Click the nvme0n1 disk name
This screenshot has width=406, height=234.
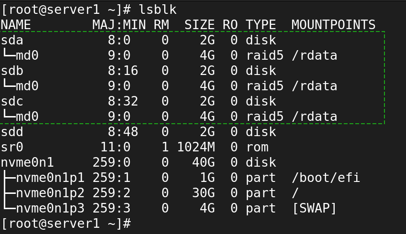point(27,162)
